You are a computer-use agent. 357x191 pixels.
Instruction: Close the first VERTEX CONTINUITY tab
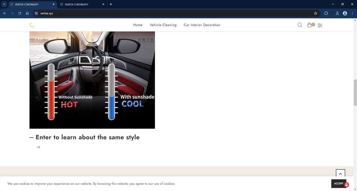pyautogui.click(x=54, y=4)
